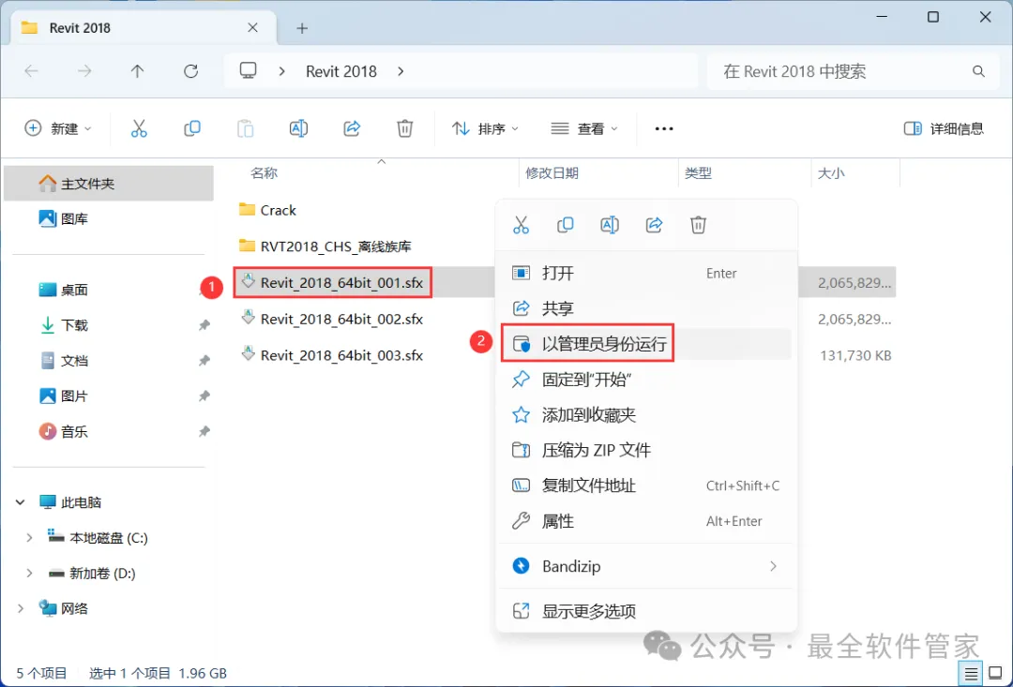Click the Delete trash icon in the toolbar

click(404, 128)
